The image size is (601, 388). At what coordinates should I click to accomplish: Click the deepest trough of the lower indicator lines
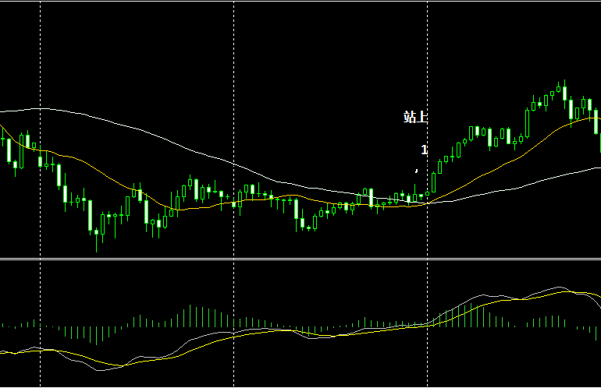pos(100,369)
